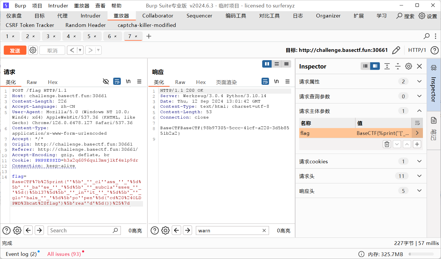Expand request attributes section
The image size is (441, 259).
coord(419,81)
